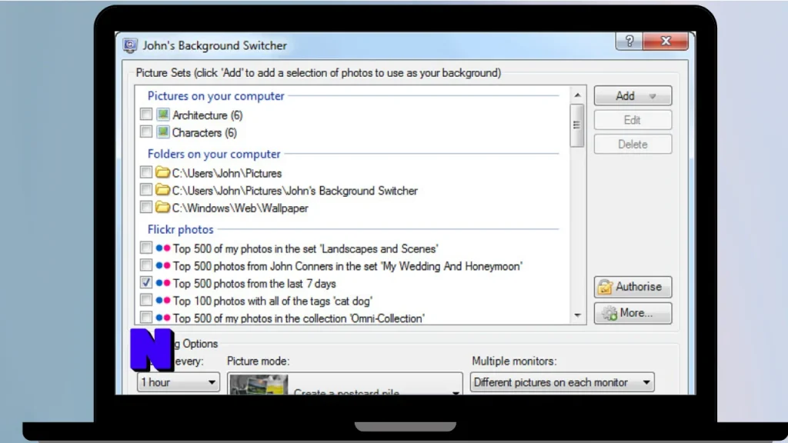This screenshot has width=788, height=443.
Task: Open the Picture mode postcard pile dropdown
Action: click(345, 385)
